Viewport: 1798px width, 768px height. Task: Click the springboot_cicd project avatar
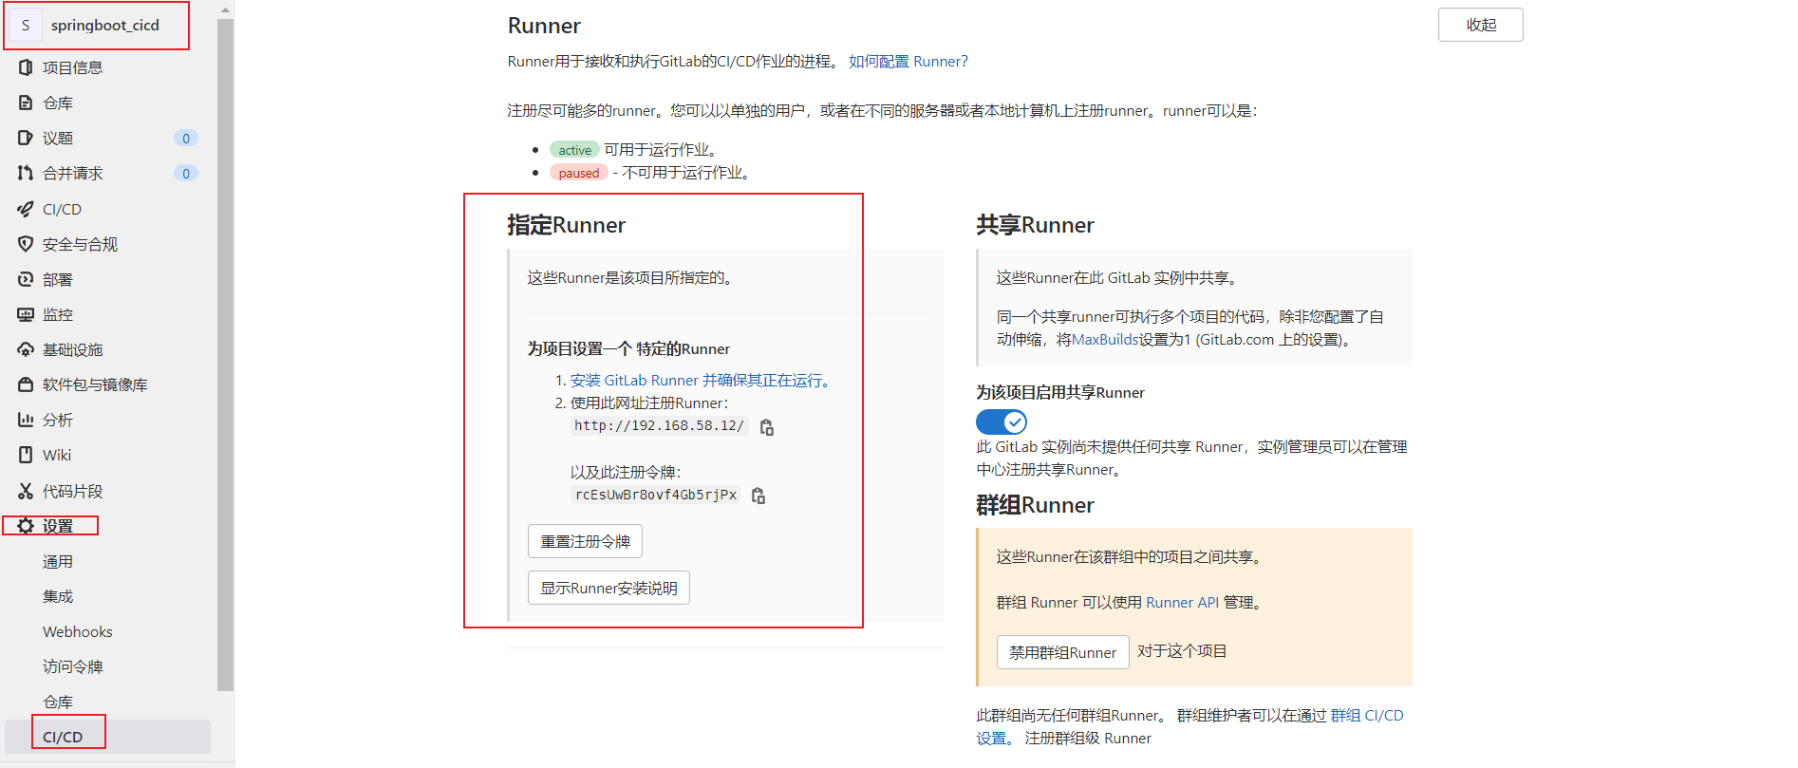point(26,26)
